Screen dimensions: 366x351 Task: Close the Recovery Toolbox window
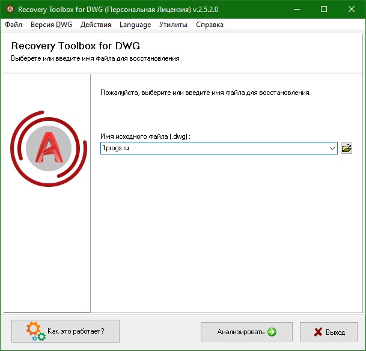click(x=352, y=10)
